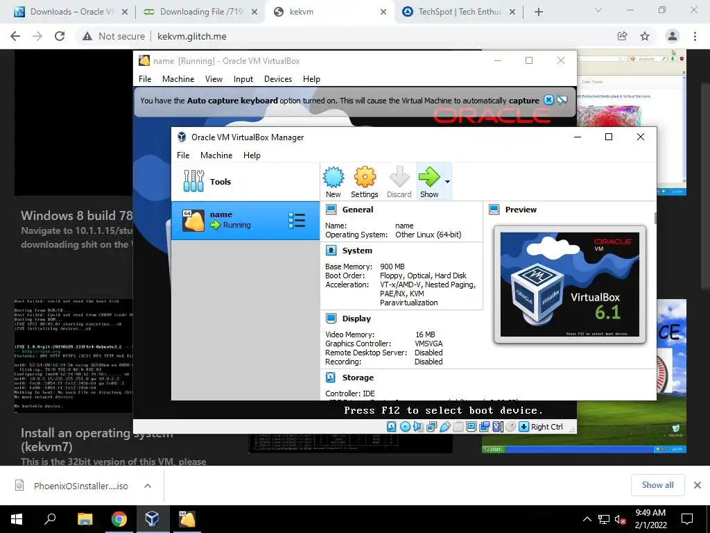Open a new browser tab

click(538, 12)
